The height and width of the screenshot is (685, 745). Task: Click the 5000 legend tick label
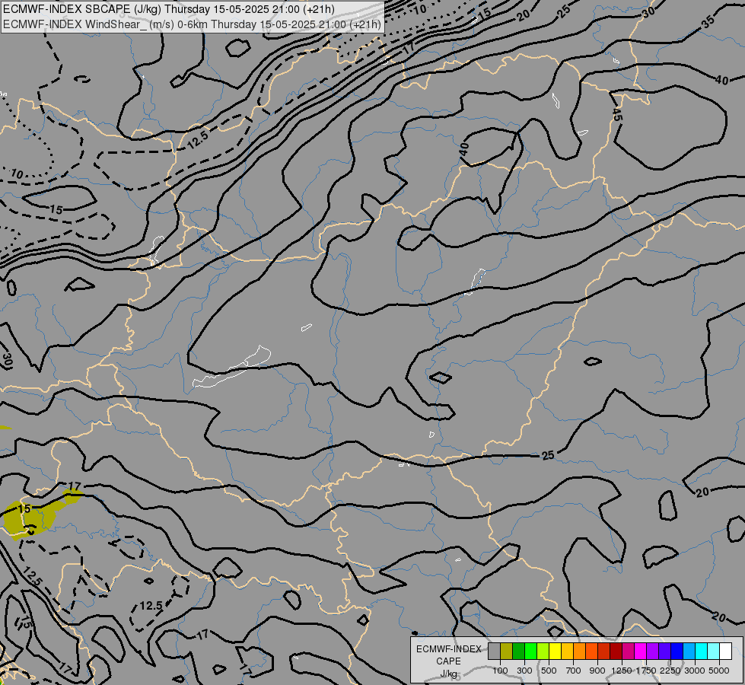tap(719, 671)
